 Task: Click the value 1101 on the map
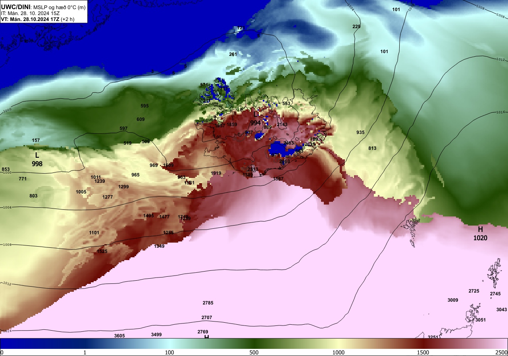pos(94,233)
